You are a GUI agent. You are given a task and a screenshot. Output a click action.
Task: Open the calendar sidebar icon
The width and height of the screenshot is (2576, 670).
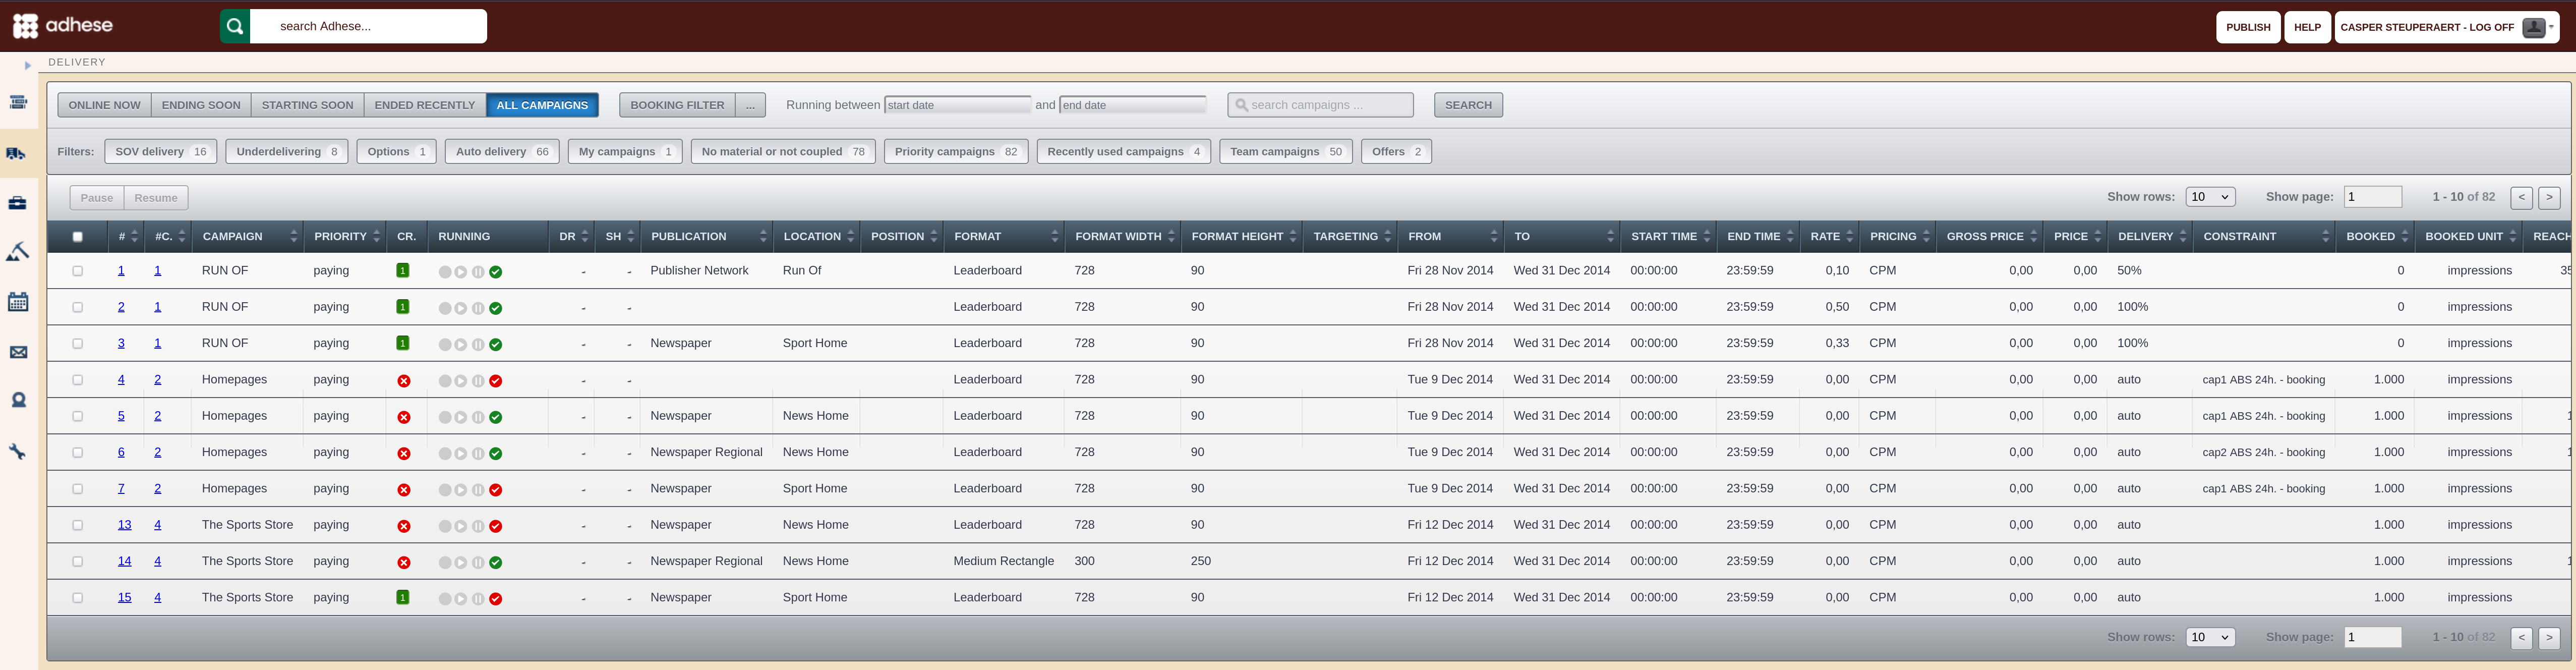tap(18, 302)
